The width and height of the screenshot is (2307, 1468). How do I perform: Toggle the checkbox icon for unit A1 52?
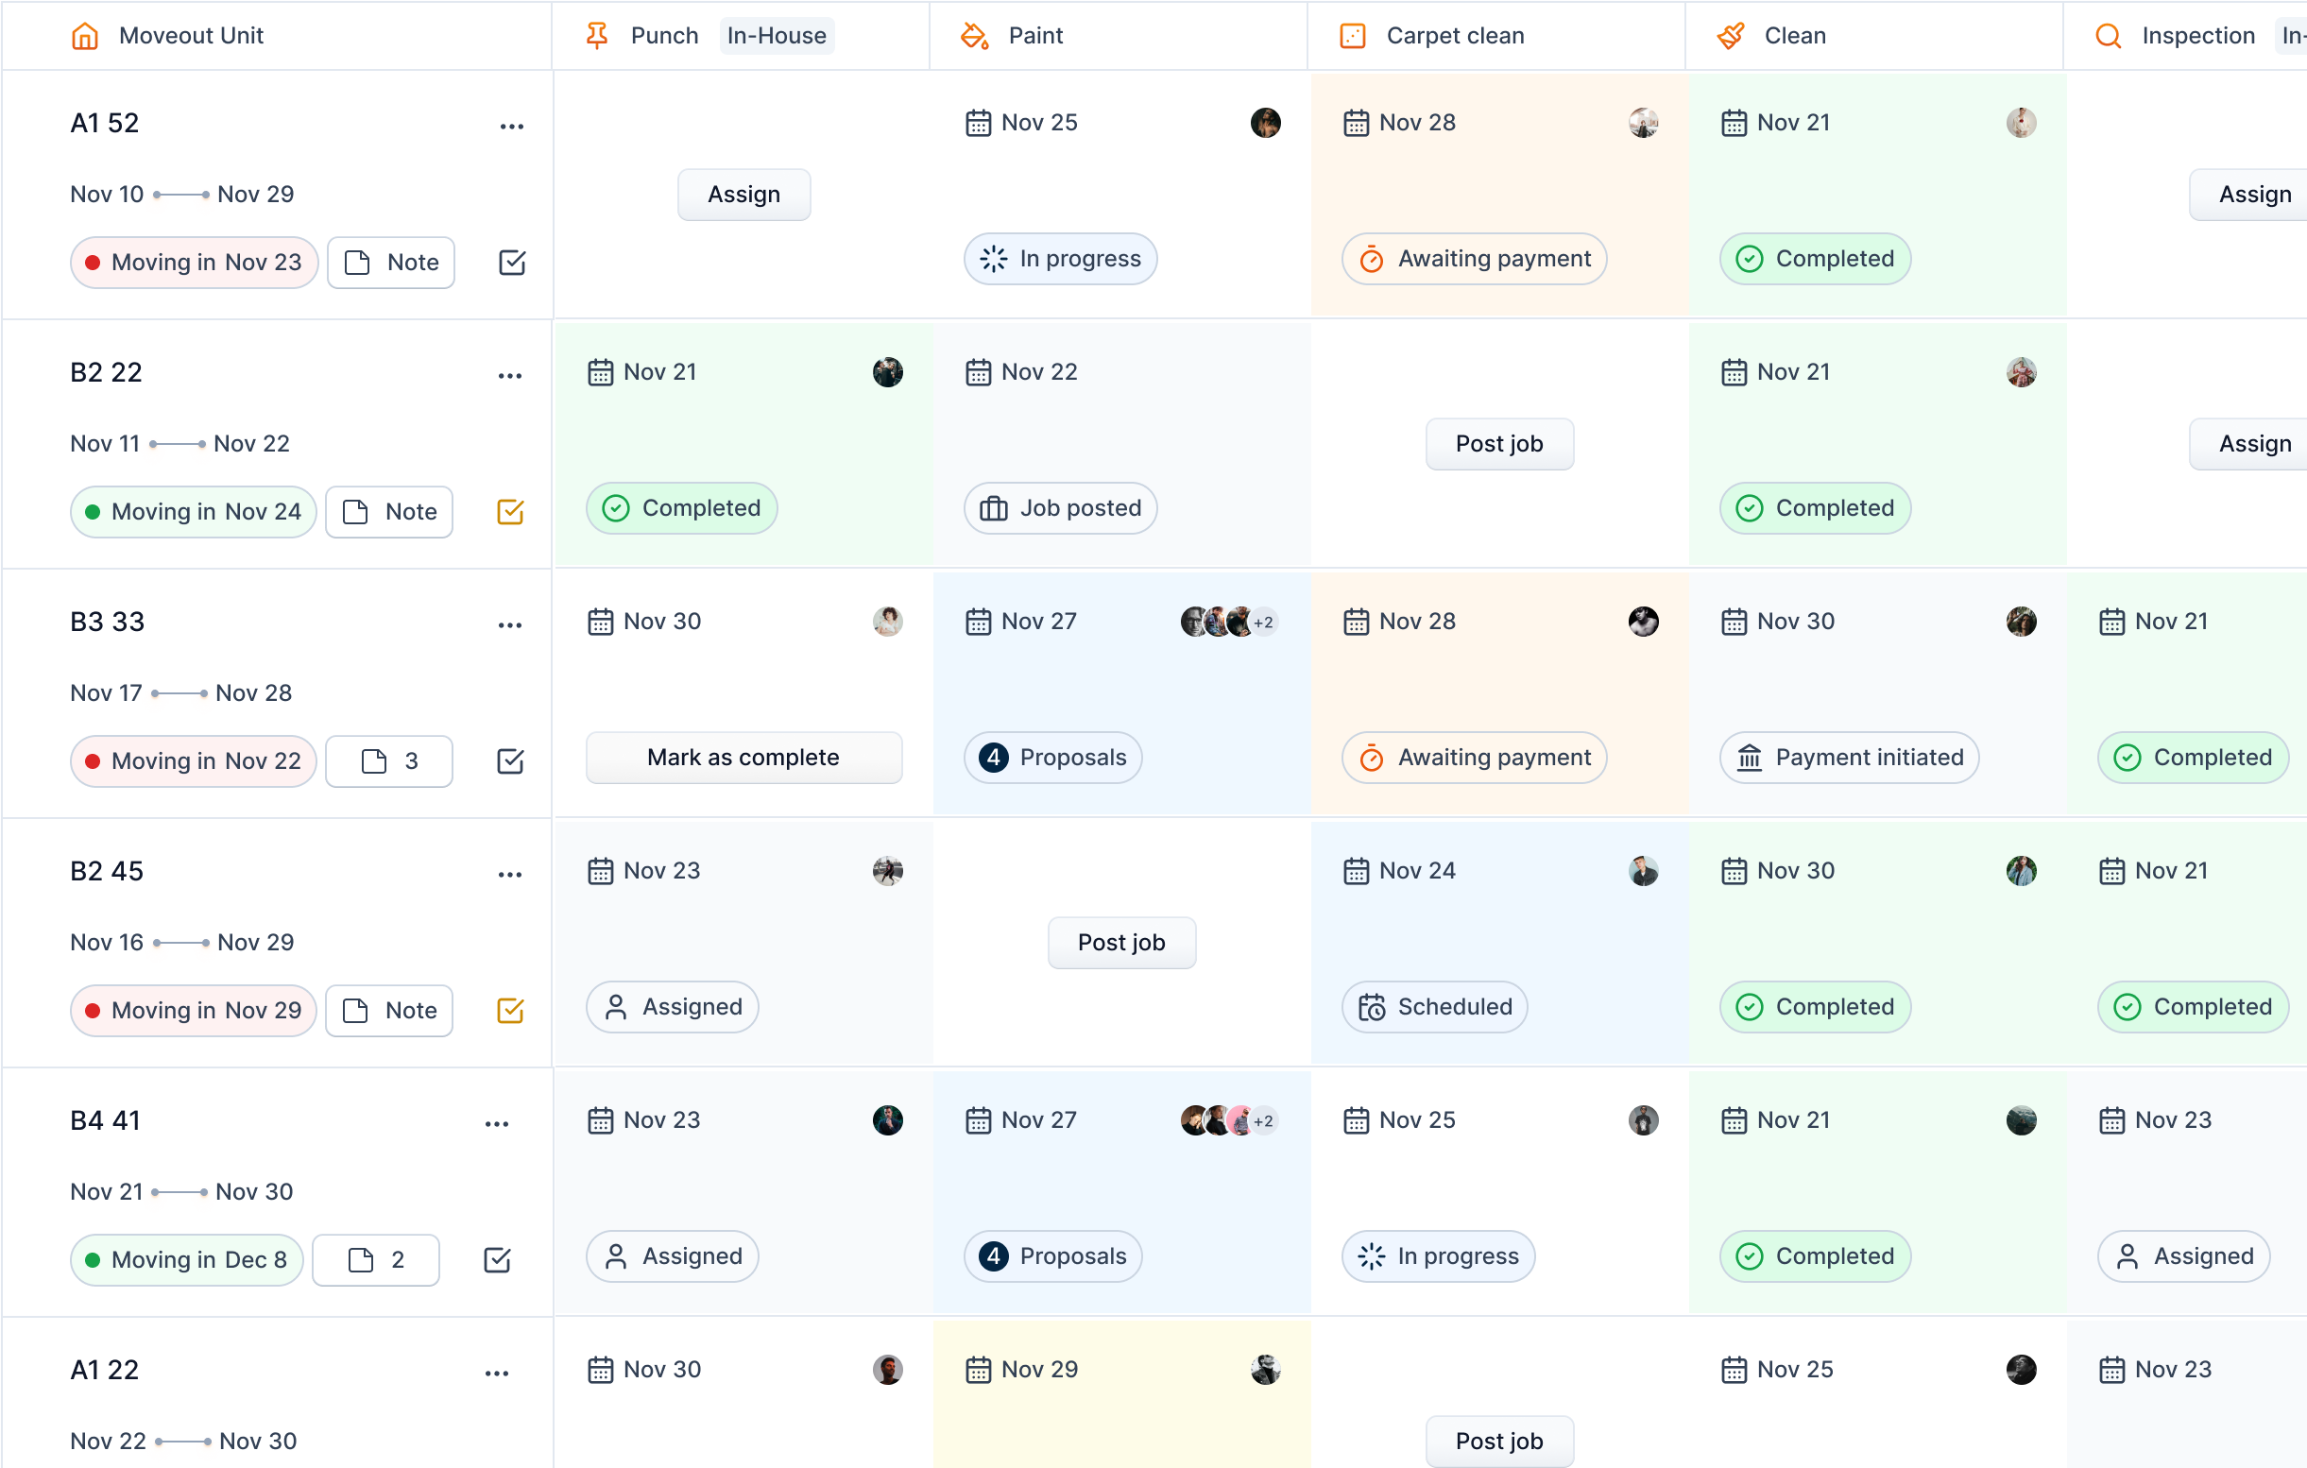(512, 263)
